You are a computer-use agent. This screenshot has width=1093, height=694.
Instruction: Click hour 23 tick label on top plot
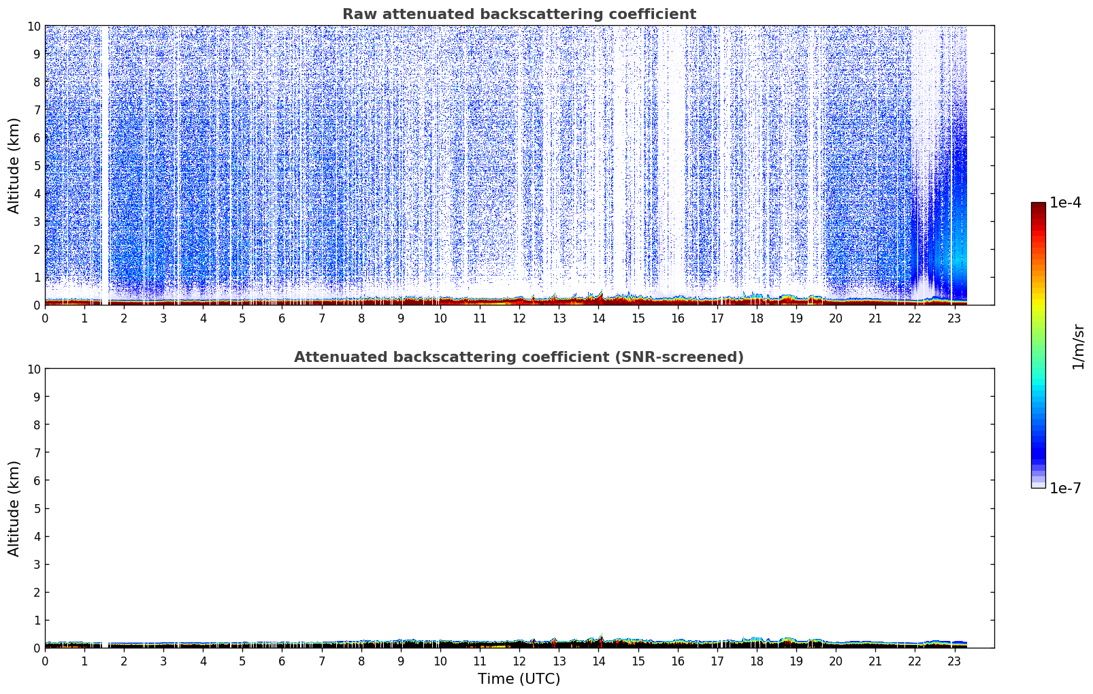pyautogui.click(x=954, y=318)
